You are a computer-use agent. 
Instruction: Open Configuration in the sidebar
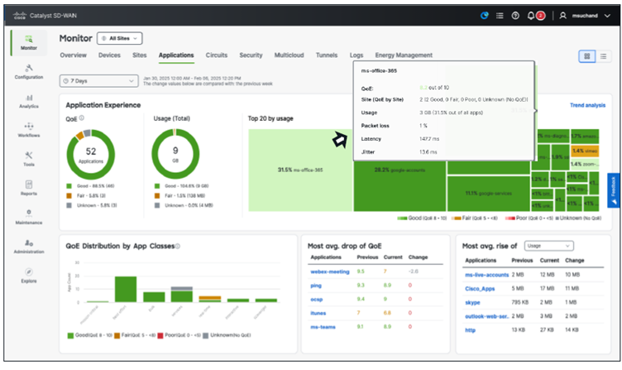coord(29,71)
